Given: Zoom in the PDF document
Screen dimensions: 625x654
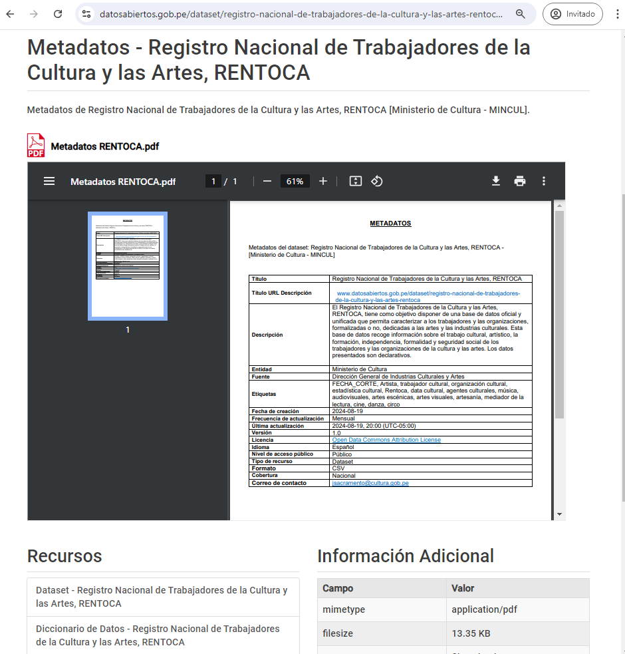Looking at the screenshot, I should (323, 181).
